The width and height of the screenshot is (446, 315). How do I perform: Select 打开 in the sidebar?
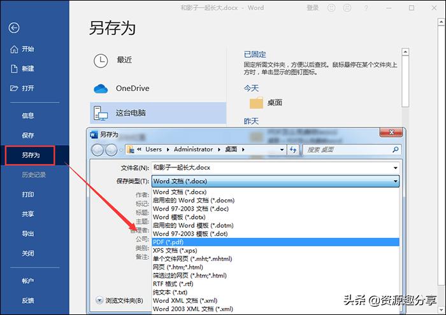pyautogui.click(x=22, y=88)
